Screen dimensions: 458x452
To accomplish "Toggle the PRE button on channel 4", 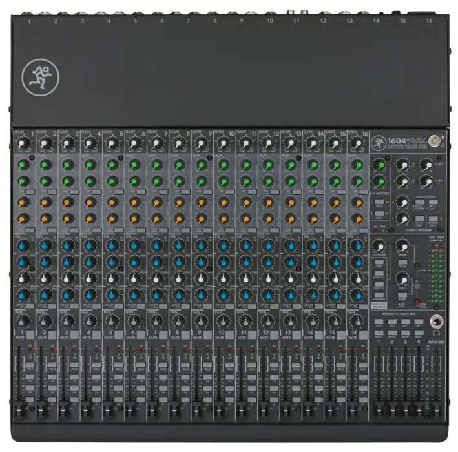I will 97,192.
